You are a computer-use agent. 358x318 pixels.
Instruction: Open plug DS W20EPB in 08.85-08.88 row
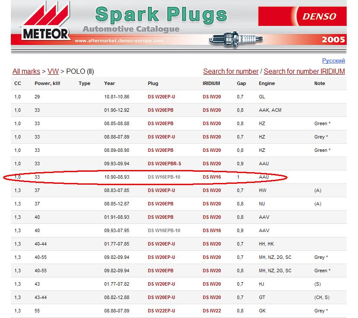[x=160, y=124]
